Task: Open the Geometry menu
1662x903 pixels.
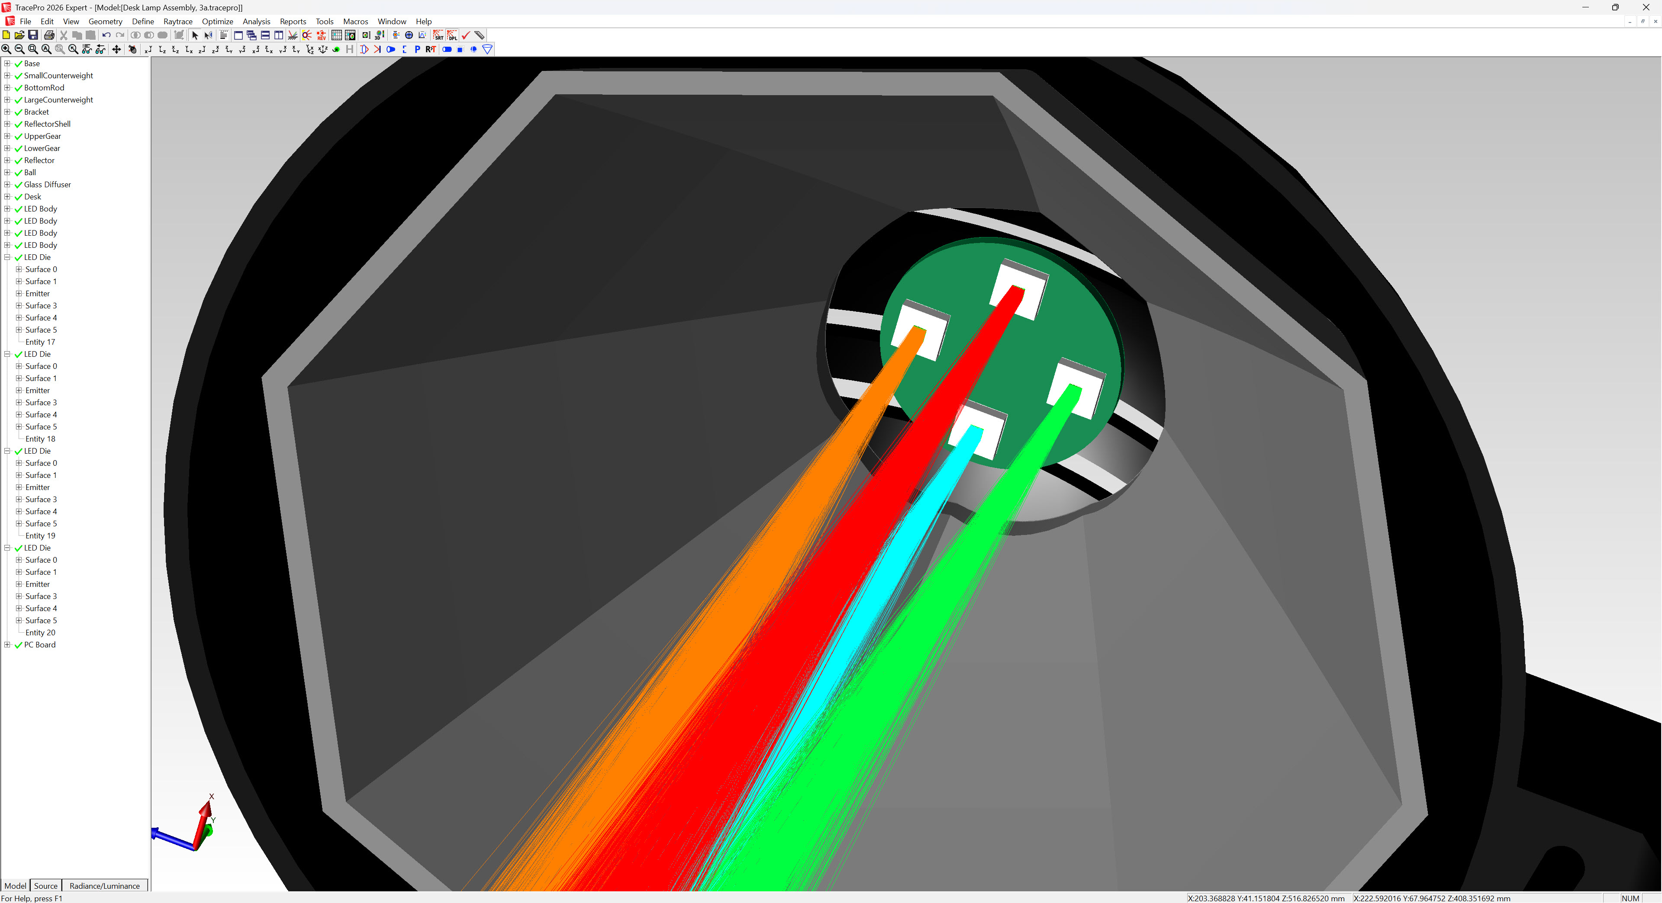Action: [105, 21]
